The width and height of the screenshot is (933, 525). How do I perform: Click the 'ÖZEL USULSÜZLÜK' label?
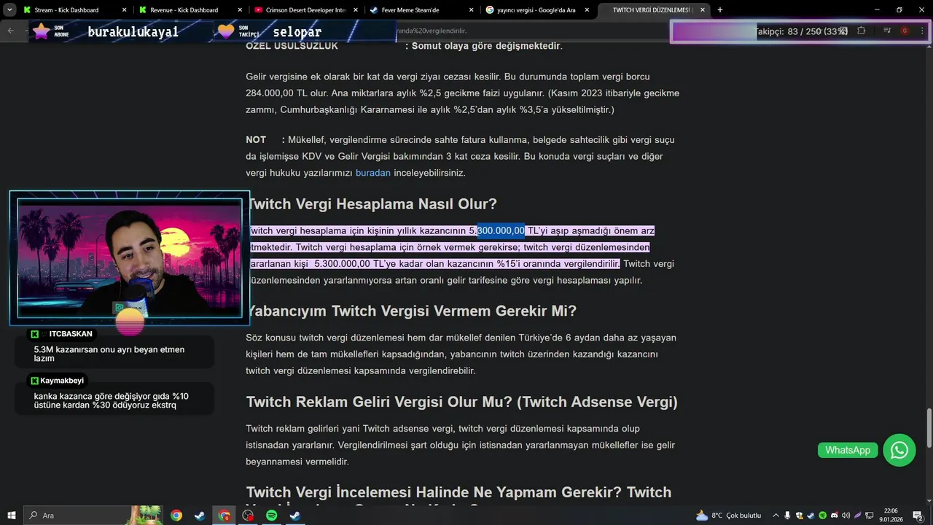tap(292, 45)
